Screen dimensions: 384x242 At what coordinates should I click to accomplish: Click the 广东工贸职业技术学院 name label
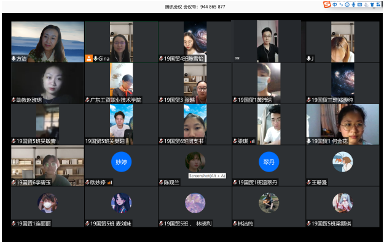tap(116, 100)
